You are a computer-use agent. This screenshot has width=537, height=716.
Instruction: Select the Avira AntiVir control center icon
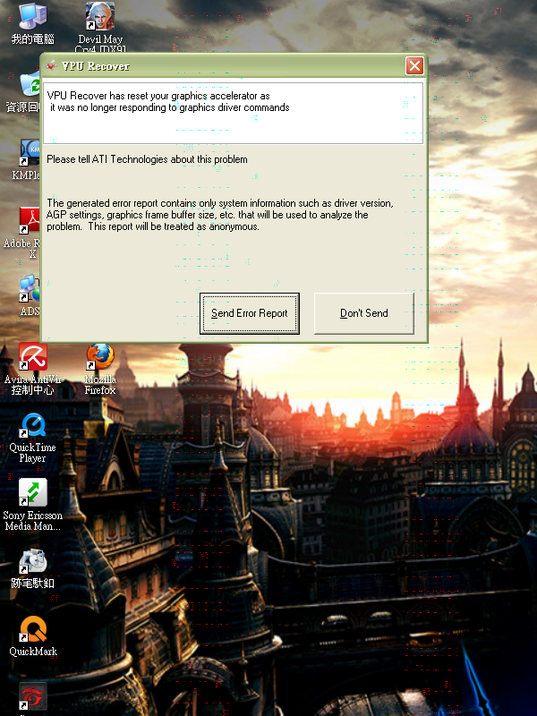point(32,368)
